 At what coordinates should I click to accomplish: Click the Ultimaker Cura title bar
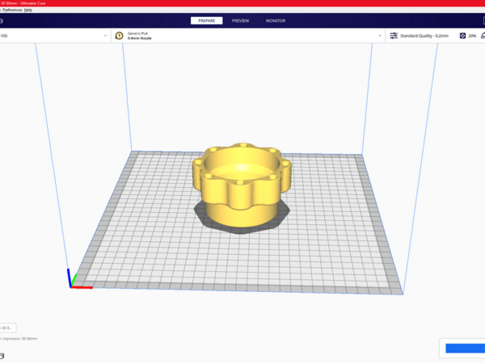[x=242, y=3]
